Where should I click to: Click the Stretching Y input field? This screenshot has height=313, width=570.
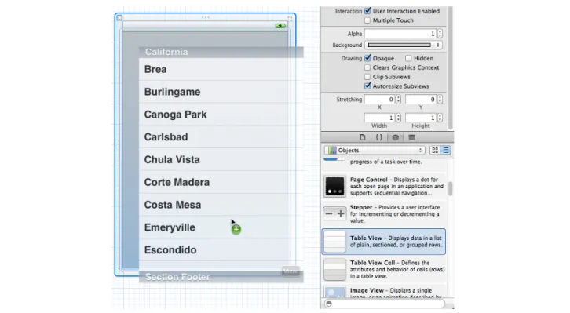[421, 99]
